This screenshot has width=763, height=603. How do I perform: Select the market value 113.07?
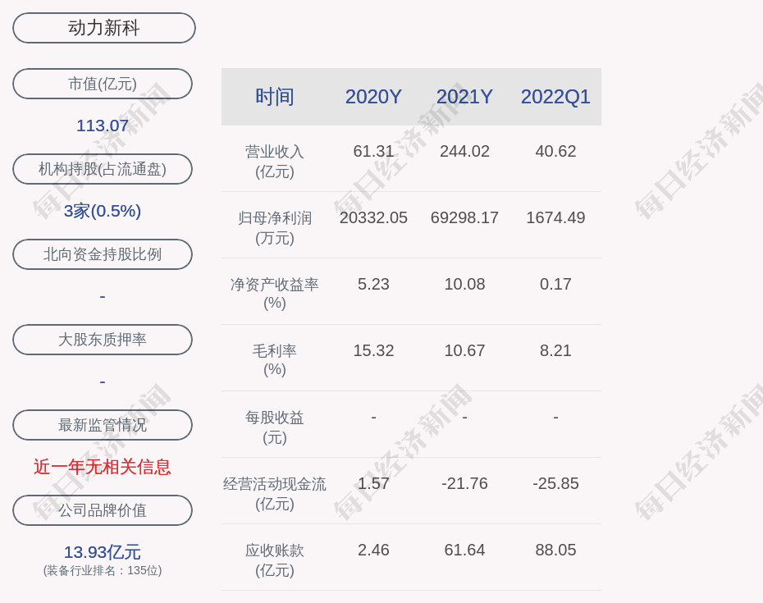point(103,126)
